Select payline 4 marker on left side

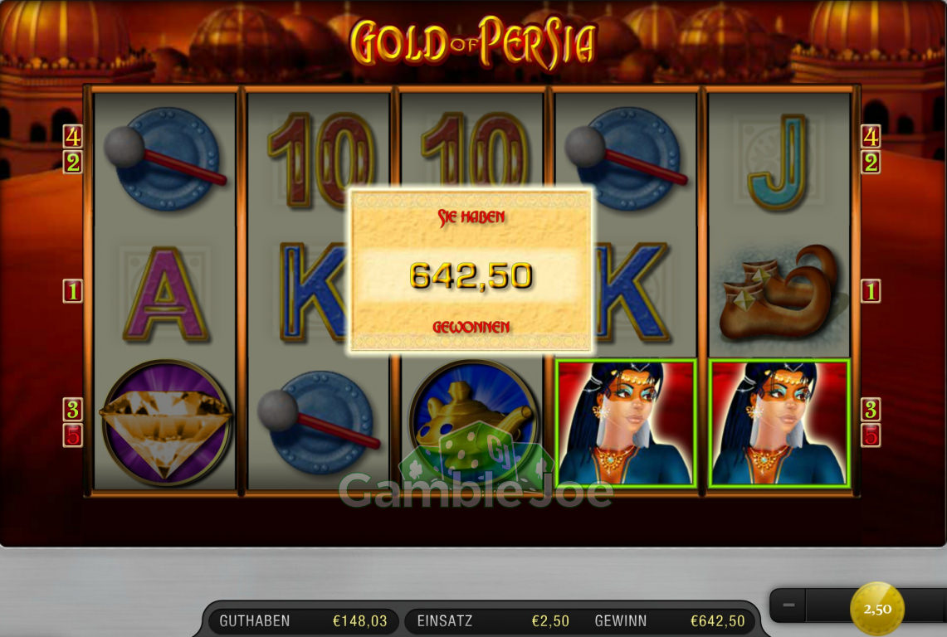73,137
